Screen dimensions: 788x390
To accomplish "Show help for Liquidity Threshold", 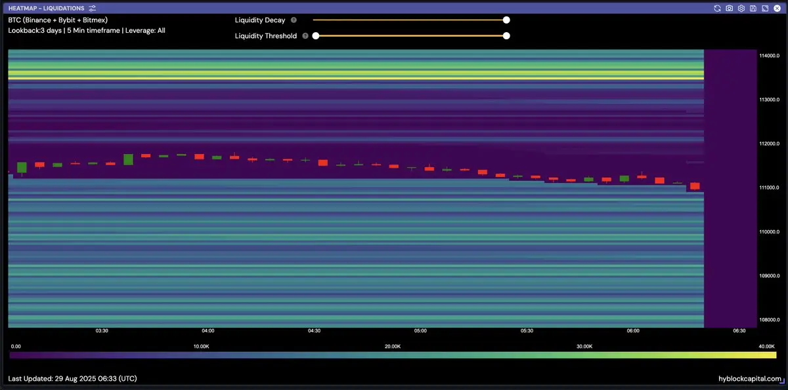I will (305, 36).
